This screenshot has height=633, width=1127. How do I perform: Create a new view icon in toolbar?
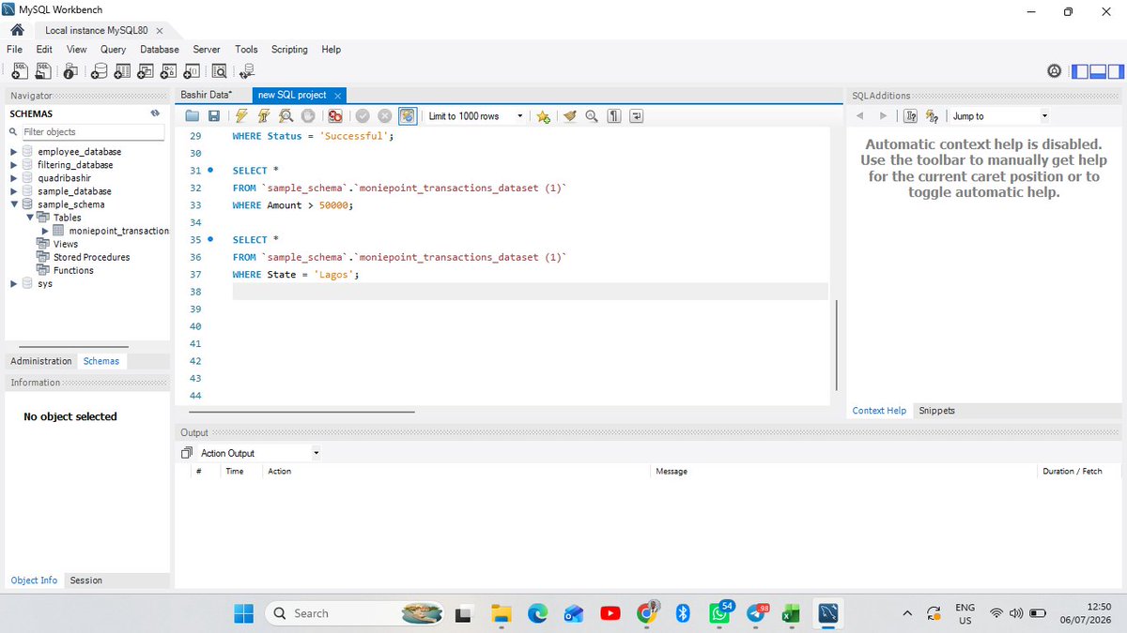(146, 70)
